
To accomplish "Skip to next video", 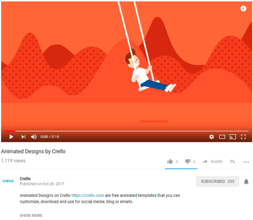I will coord(23,137).
